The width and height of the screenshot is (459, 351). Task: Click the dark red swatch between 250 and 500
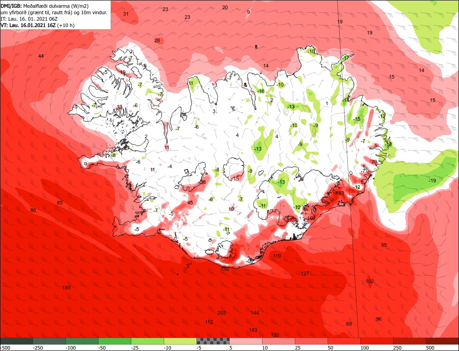tap(410, 341)
